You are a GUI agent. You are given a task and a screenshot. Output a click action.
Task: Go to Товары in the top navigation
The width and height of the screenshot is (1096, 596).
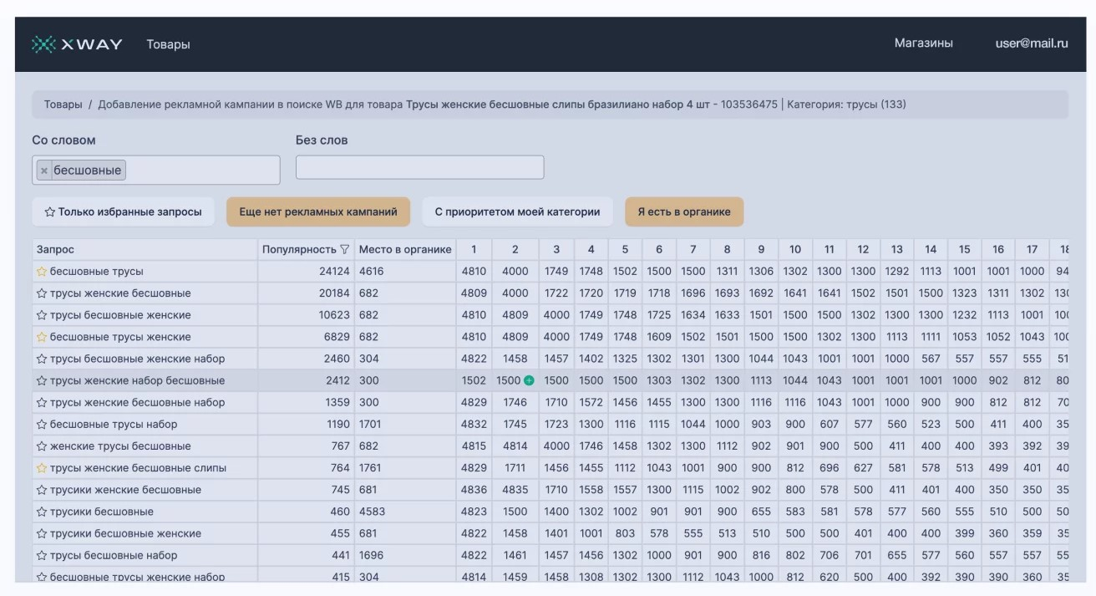coord(168,44)
